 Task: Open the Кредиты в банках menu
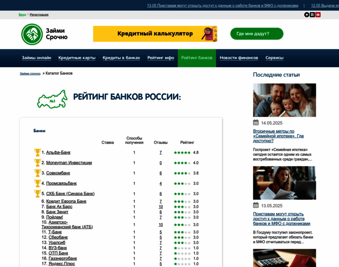point(121,58)
